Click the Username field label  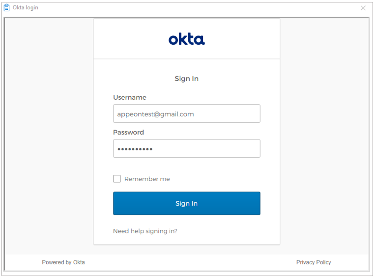pyautogui.click(x=130, y=97)
